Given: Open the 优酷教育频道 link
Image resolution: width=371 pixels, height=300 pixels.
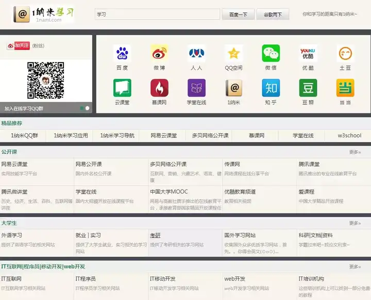Looking at the screenshot, I should 240,192.
